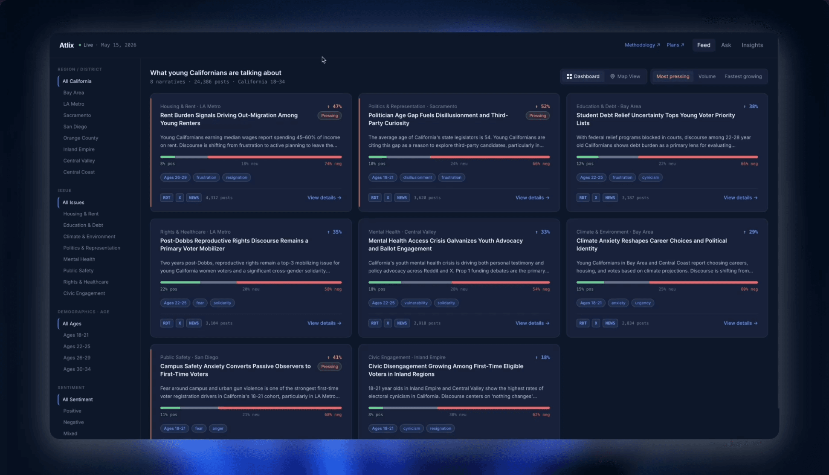Open the Plans external link
Screen dimensions: 829x475
[x=675, y=45]
